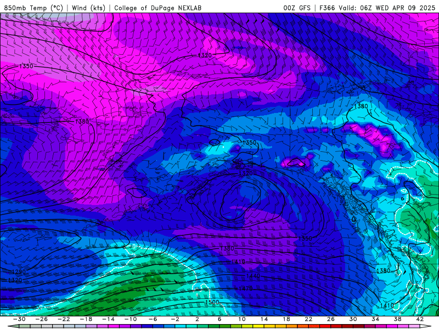The width and height of the screenshot is (439, 329).
Task: Click the 1440 height contour label
Action: 253,276
